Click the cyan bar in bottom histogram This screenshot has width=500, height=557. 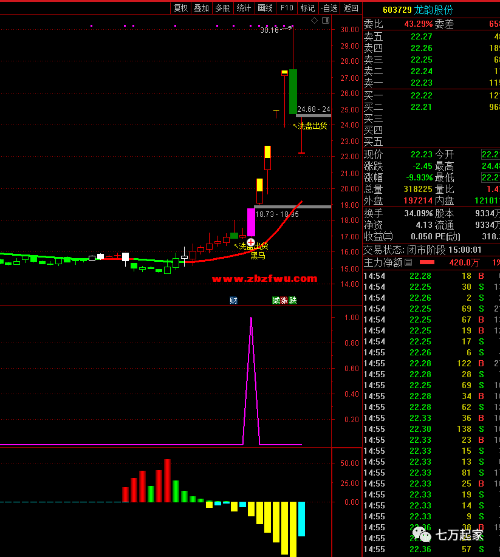point(301,519)
